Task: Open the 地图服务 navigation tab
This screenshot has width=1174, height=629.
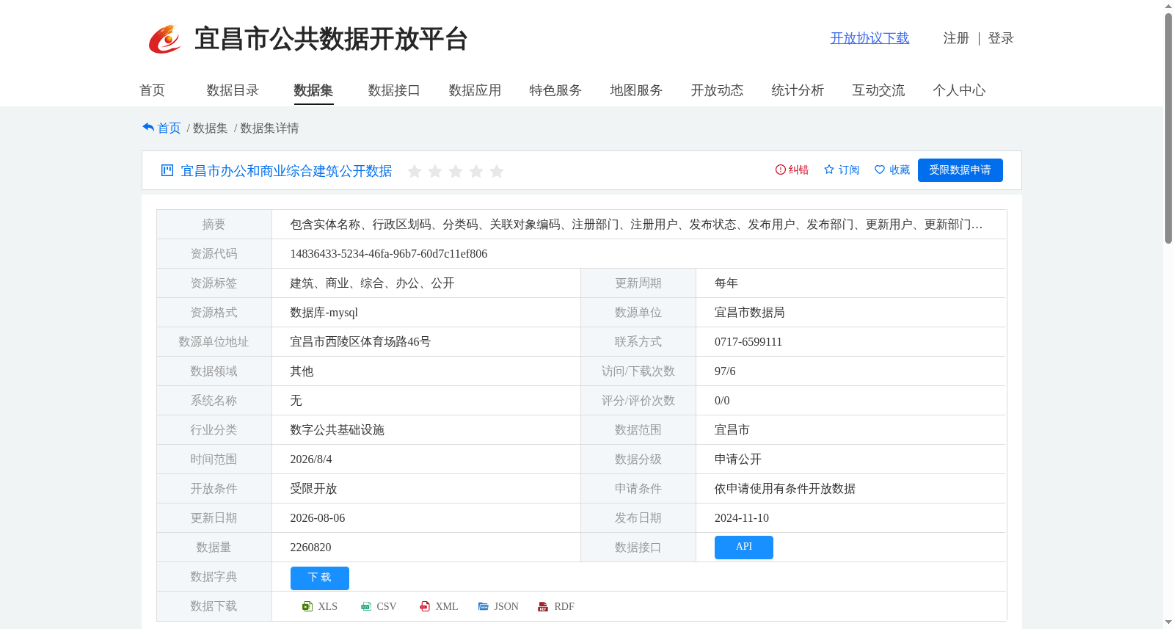Action: (x=636, y=90)
